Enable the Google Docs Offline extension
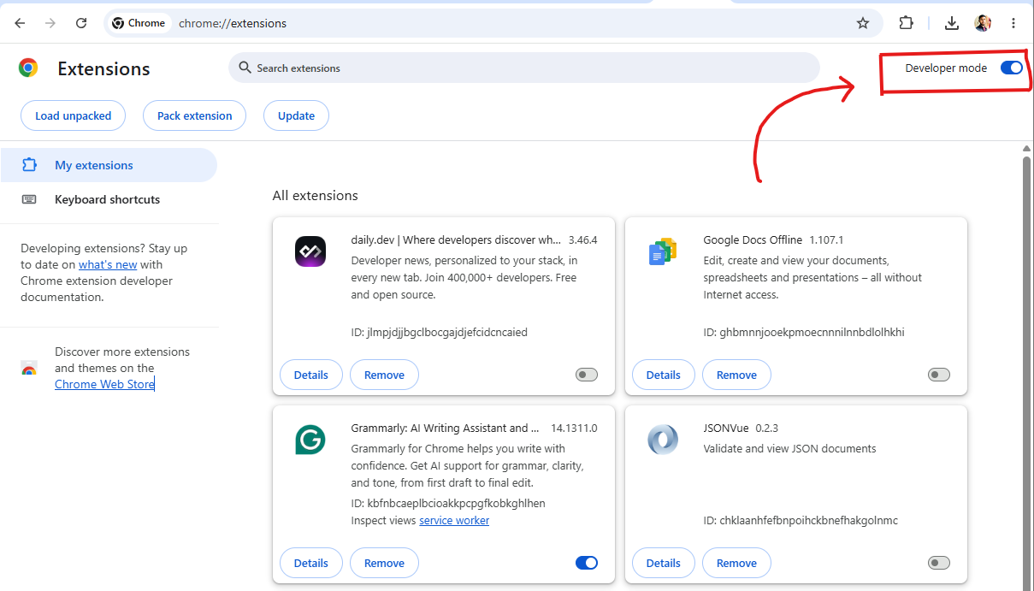1034x591 pixels. (939, 375)
